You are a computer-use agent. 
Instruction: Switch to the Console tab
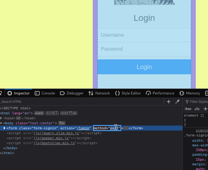click(x=45, y=93)
